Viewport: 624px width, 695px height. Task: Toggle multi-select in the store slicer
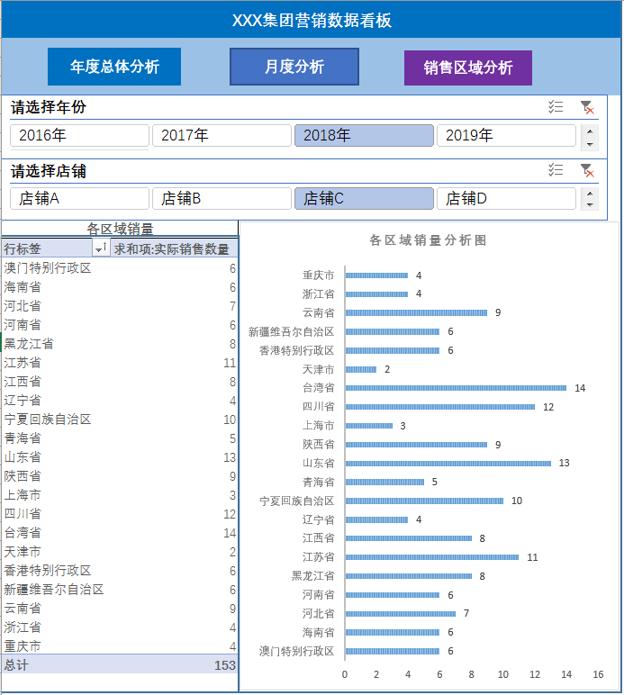coord(556,170)
